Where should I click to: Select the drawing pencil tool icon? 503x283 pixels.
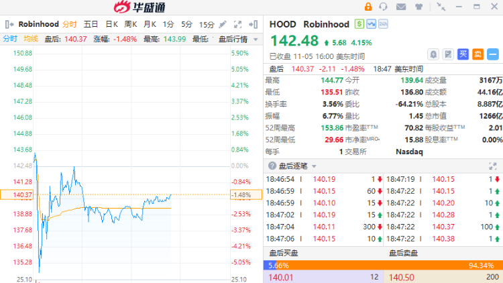tap(222, 24)
